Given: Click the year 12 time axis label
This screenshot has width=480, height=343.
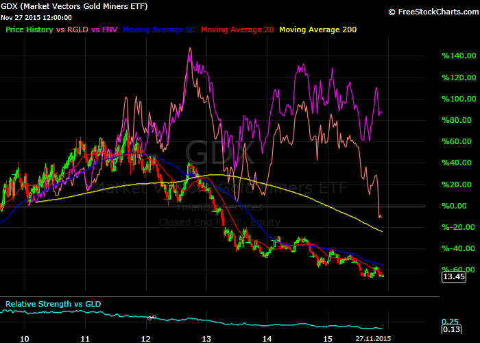Looking at the screenshot, I should point(146,339).
